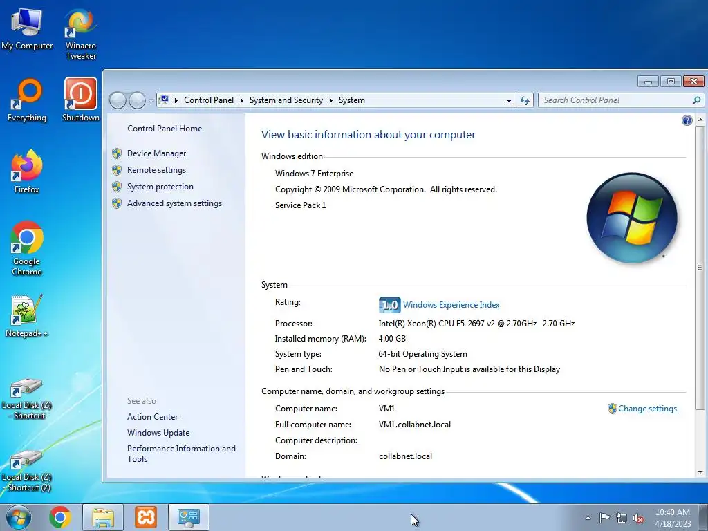
Task: Open the Windows Start orb
Action: 19,517
